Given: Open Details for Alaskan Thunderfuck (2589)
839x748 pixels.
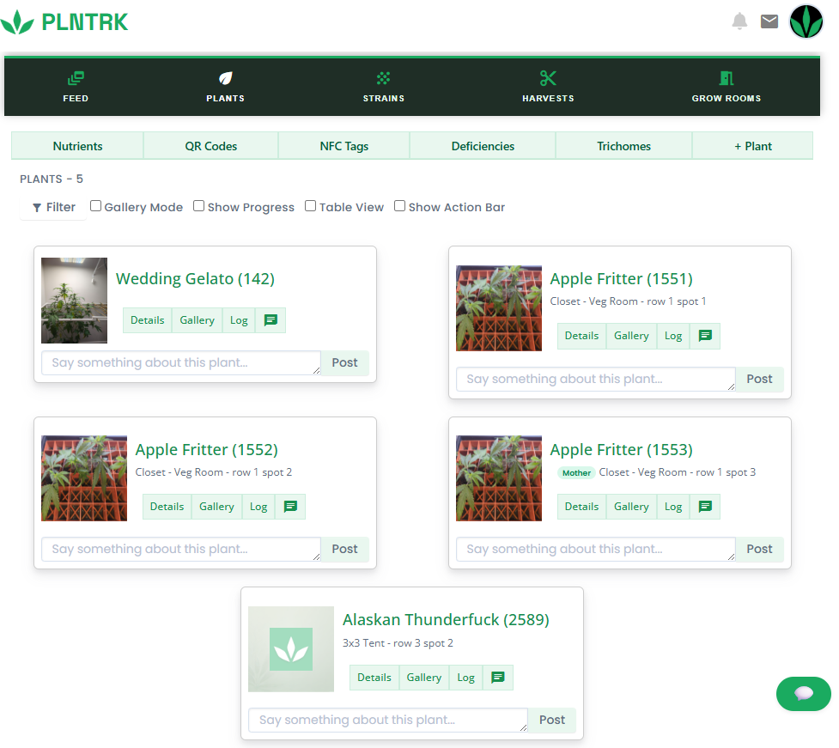Looking at the screenshot, I should (374, 678).
